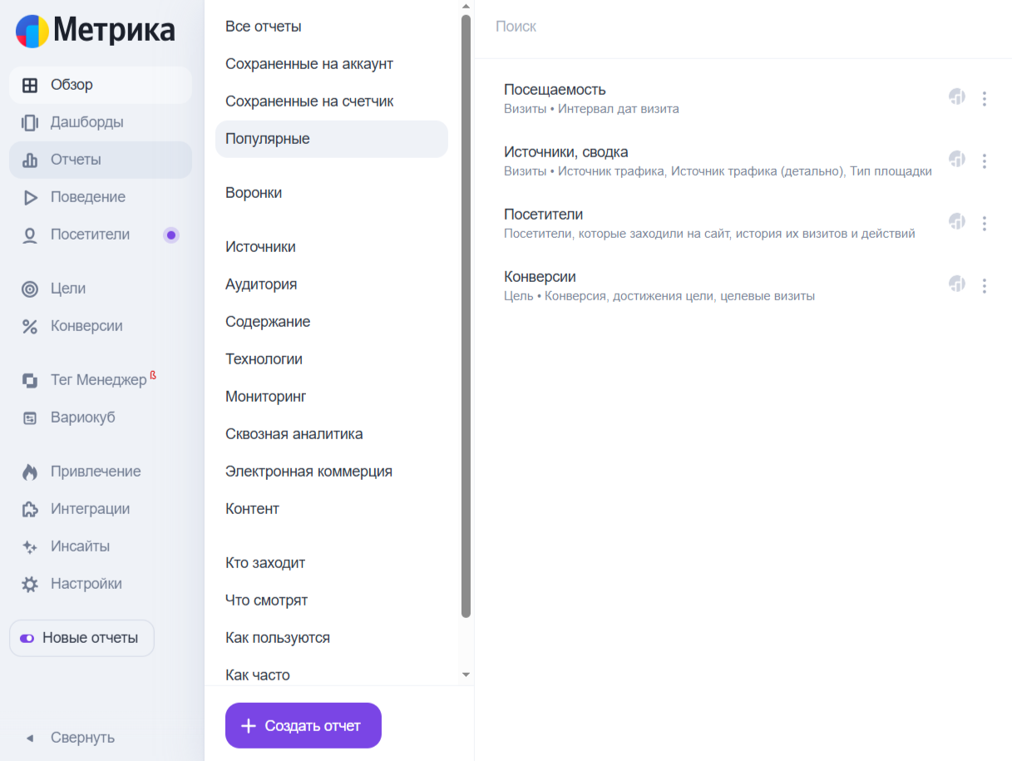This screenshot has height=761, width=1012.
Task: Open Привлечение via the flame icon
Action: (x=30, y=472)
